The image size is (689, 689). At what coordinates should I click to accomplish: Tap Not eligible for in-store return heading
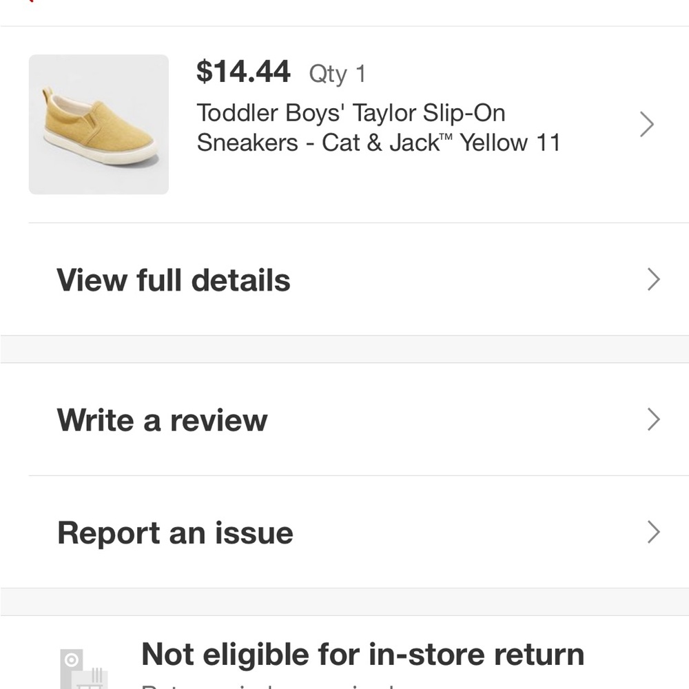click(x=363, y=655)
